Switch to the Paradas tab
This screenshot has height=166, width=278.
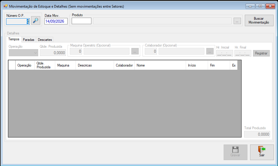[x=29, y=40]
